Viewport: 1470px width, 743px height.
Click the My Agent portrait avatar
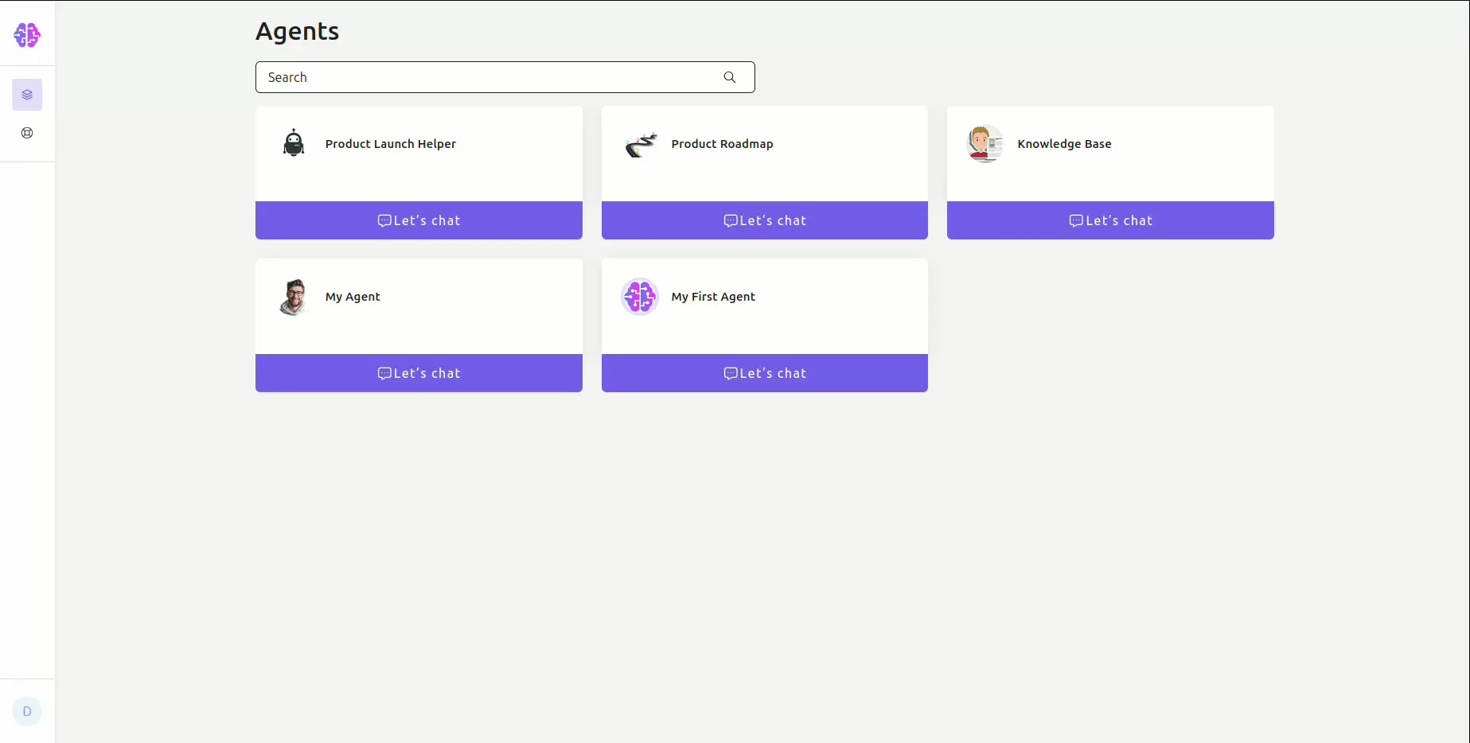pos(294,297)
